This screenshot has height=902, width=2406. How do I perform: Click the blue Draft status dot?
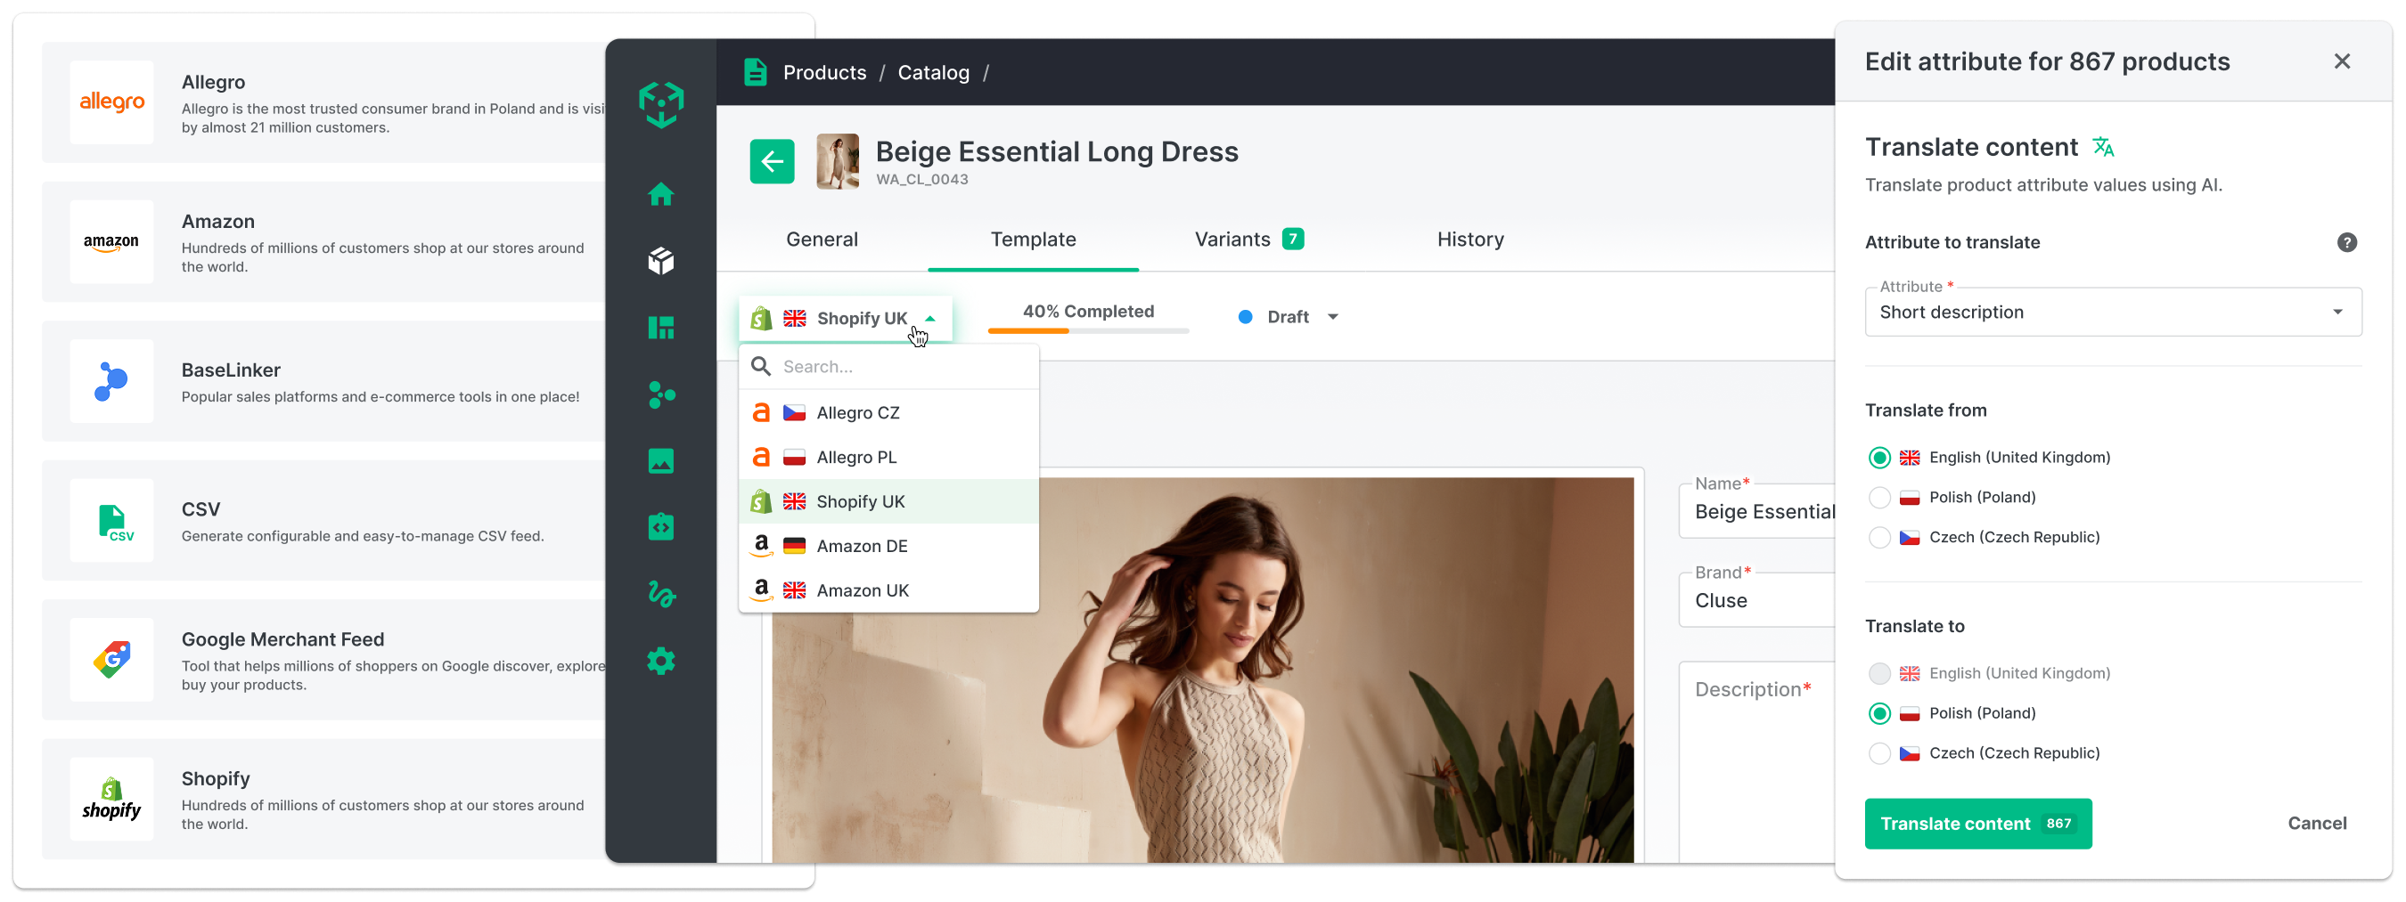coord(1244,316)
